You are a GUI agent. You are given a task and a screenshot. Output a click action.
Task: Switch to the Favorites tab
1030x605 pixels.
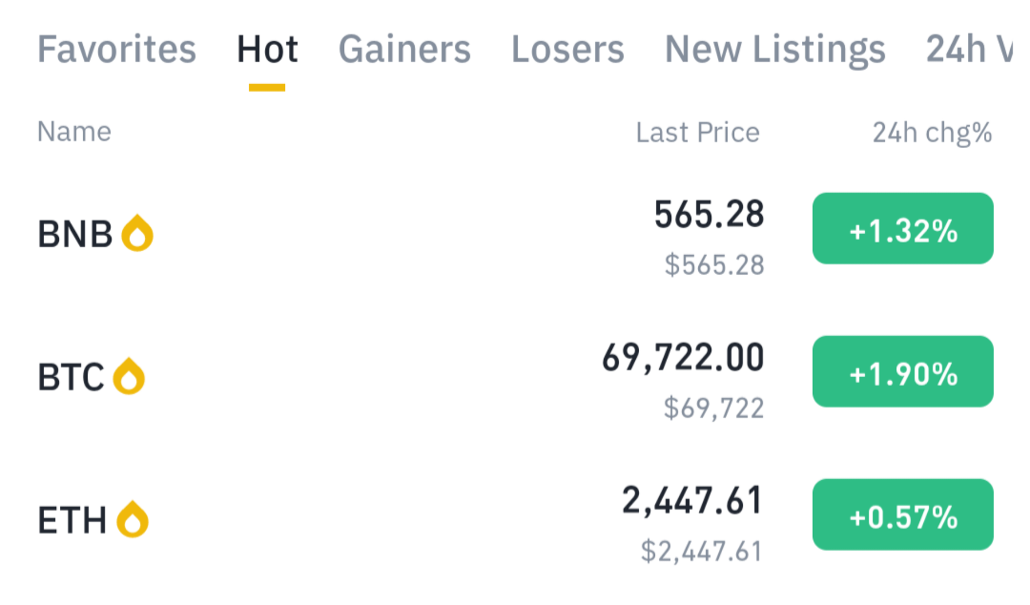[116, 50]
